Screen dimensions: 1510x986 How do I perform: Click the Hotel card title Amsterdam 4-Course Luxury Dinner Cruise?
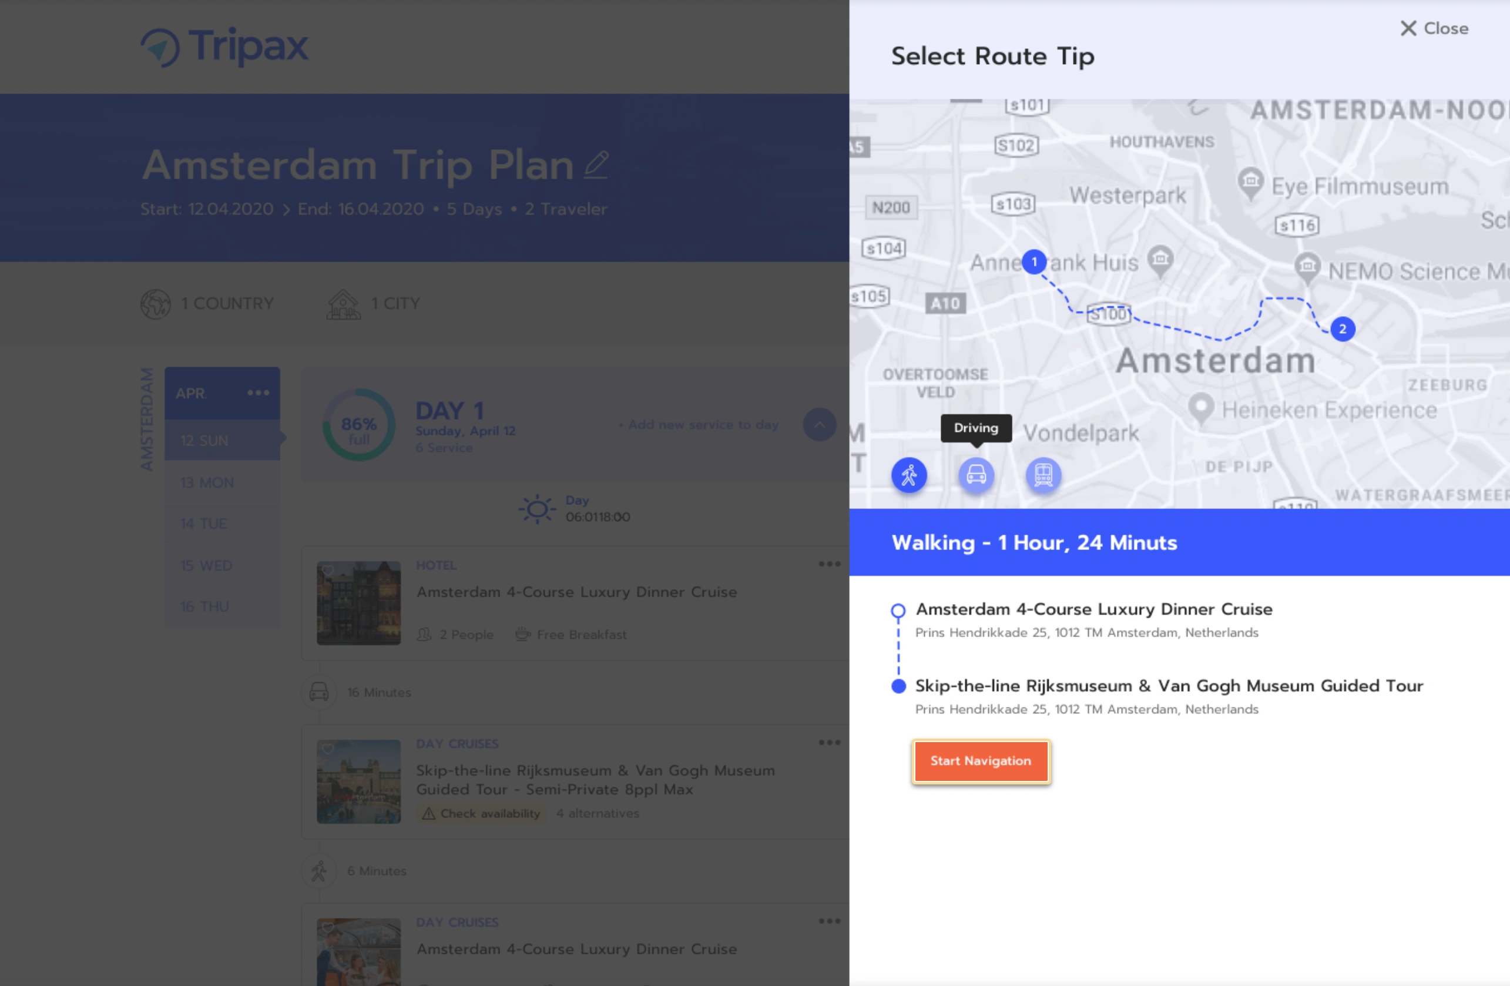576,592
